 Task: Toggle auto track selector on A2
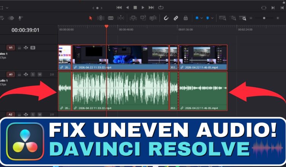coord(26,114)
